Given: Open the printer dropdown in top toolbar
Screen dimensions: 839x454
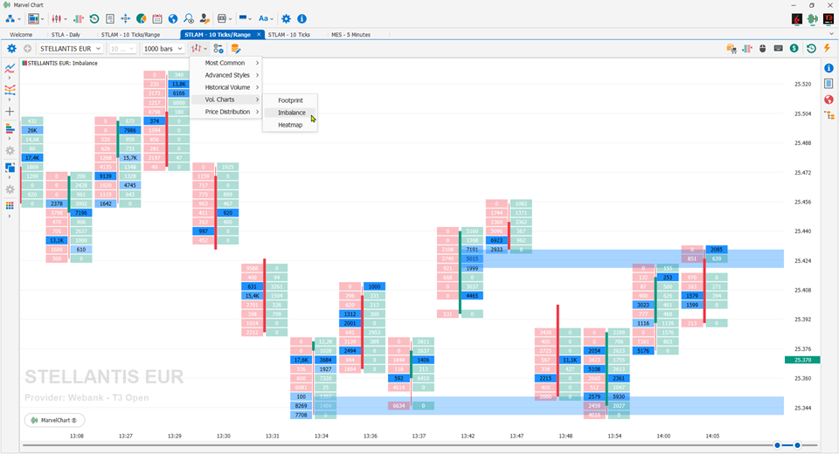Looking at the screenshot, I should pyautogui.click(x=225, y=18).
